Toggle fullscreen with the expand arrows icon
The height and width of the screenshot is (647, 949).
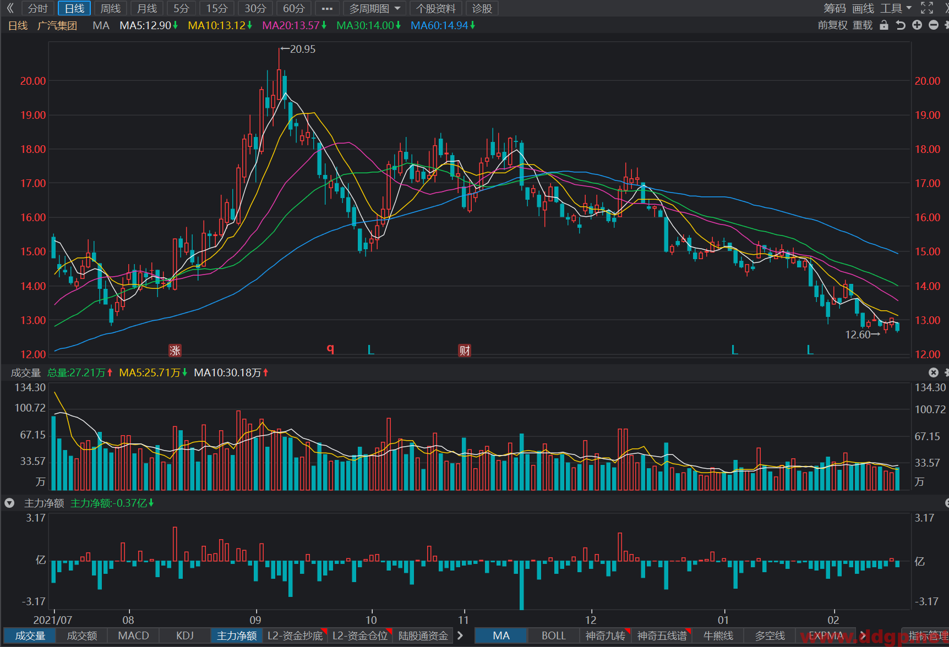tap(927, 8)
